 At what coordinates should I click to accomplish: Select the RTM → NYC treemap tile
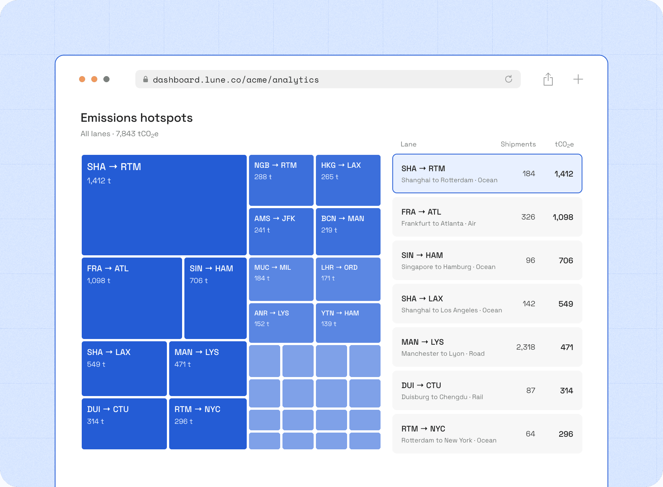208,423
